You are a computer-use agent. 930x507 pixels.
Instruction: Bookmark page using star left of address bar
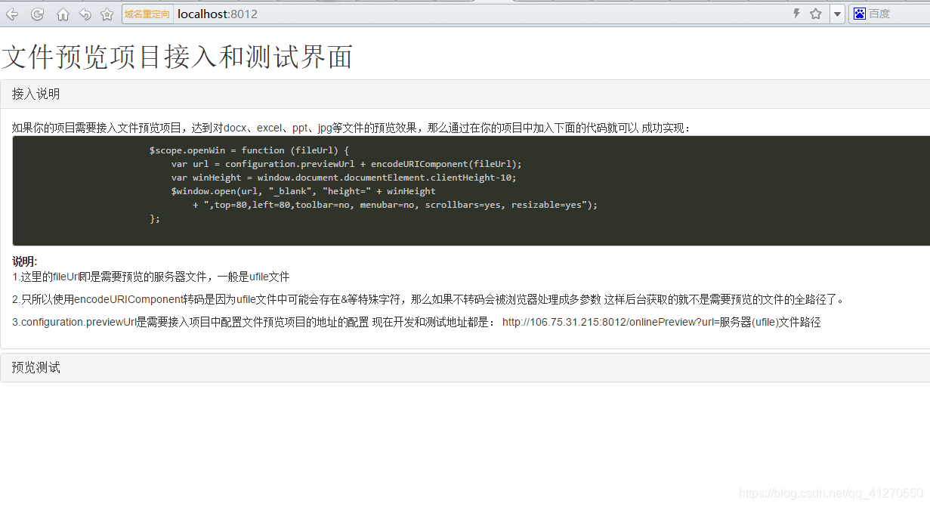pos(107,14)
